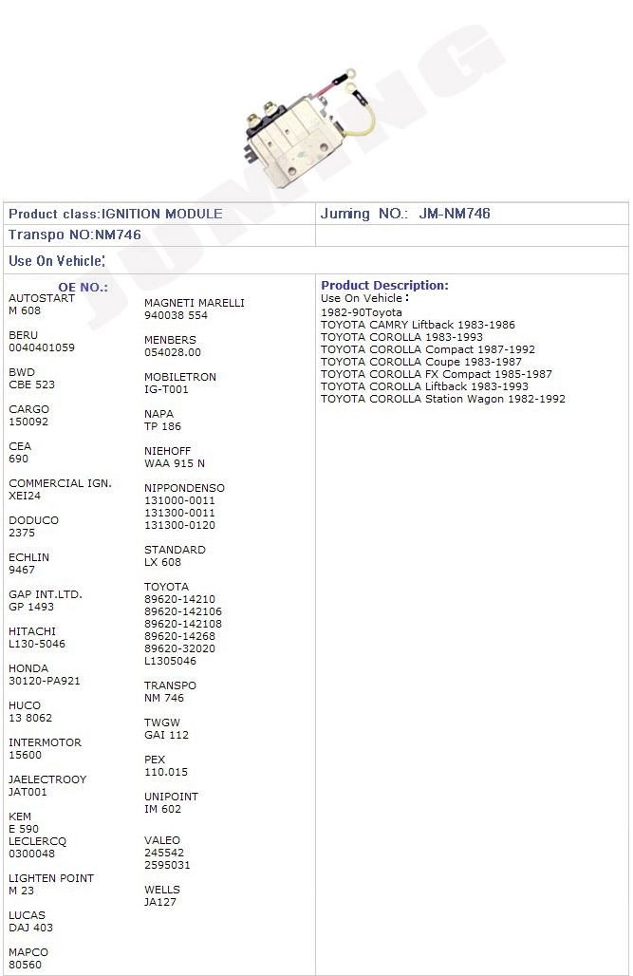Image resolution: width=633 pixels, height=976 pixels.
Task: Select the Product class:IGNITION MODULE text
Action: click(x=115, y=214)
